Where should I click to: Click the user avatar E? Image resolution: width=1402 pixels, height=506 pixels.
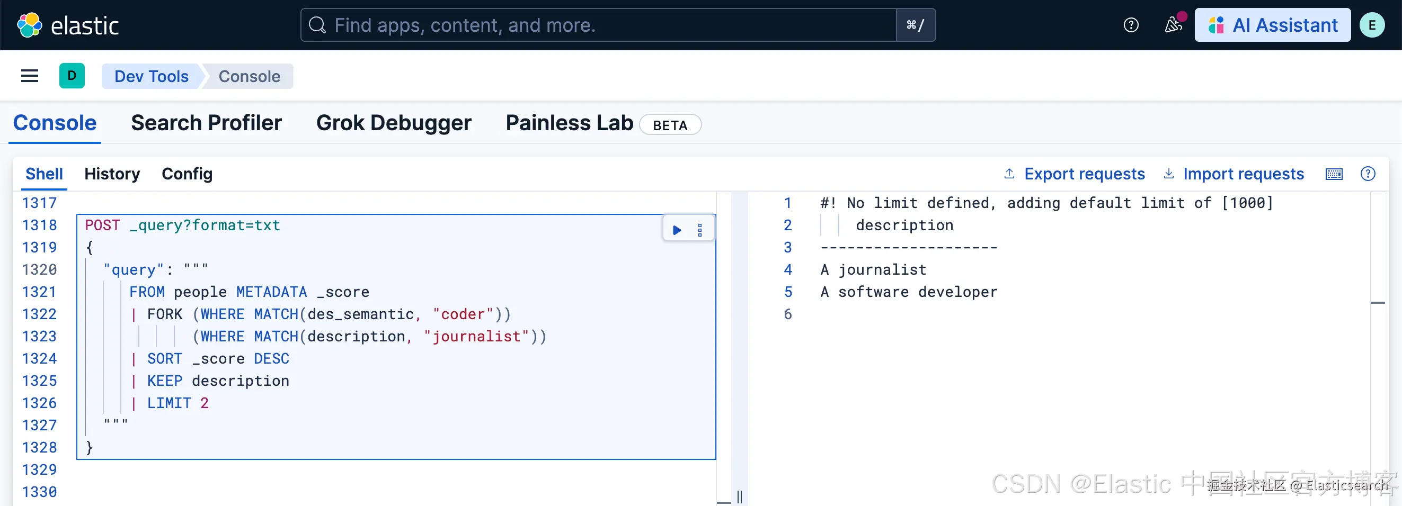(1371, 25)
